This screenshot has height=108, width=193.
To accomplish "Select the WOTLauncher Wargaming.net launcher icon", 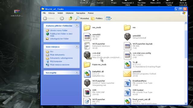I will (x=87, y=83).
